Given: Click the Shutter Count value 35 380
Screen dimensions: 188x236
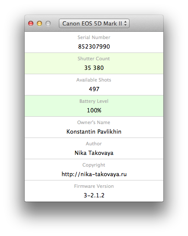Looking at the screenshot, I should (94, 68).
